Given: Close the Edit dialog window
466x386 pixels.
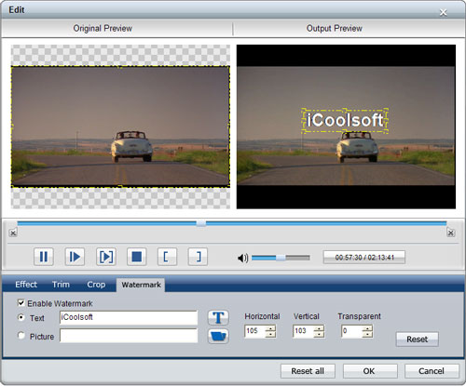Looking at the screenshot, I should tap(444, 12).
